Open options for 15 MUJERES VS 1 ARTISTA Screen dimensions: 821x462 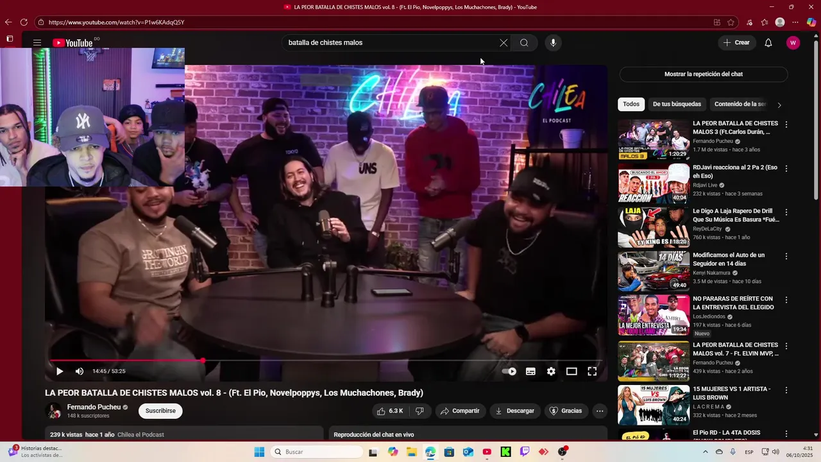click(x=786, y=389)
